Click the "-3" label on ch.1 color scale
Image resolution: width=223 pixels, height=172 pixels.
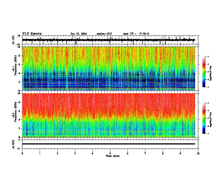[x=208, y=56]
